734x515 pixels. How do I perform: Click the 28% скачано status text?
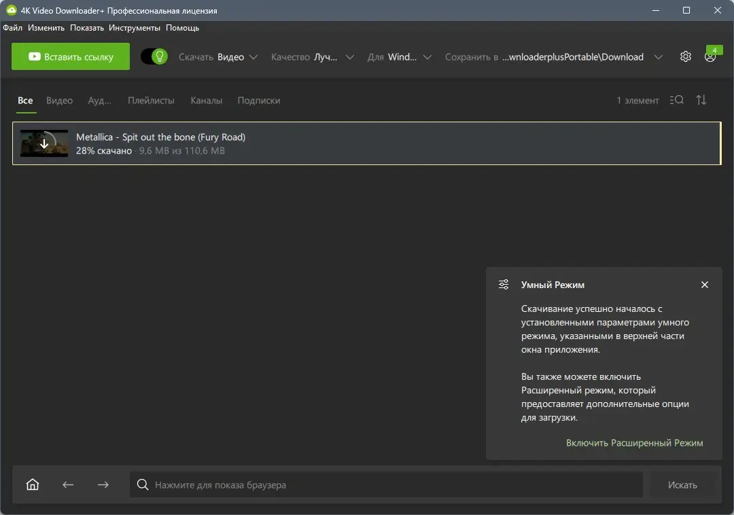point(104,151)
